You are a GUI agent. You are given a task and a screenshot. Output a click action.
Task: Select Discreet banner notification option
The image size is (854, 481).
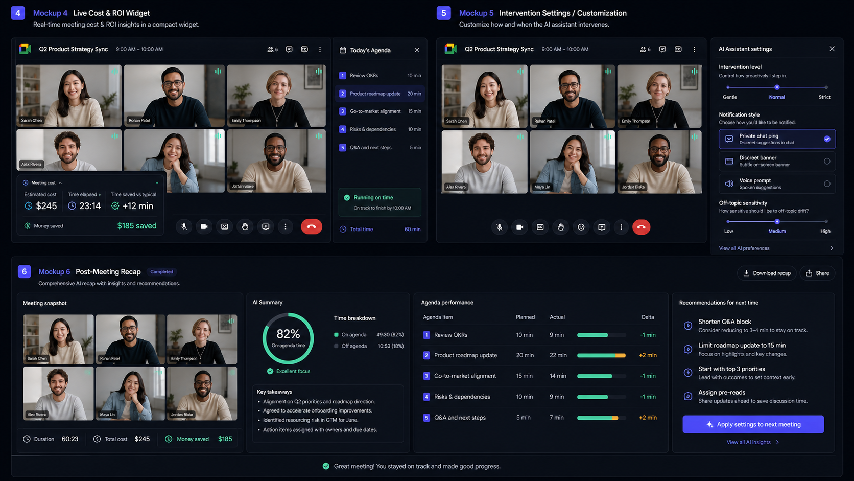click(x=777, y=161)
